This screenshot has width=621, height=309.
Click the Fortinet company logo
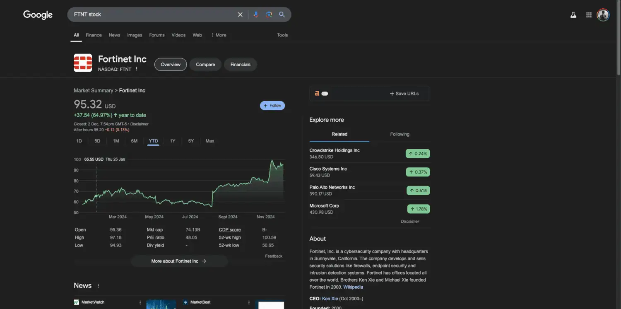[x=83, y=63]
